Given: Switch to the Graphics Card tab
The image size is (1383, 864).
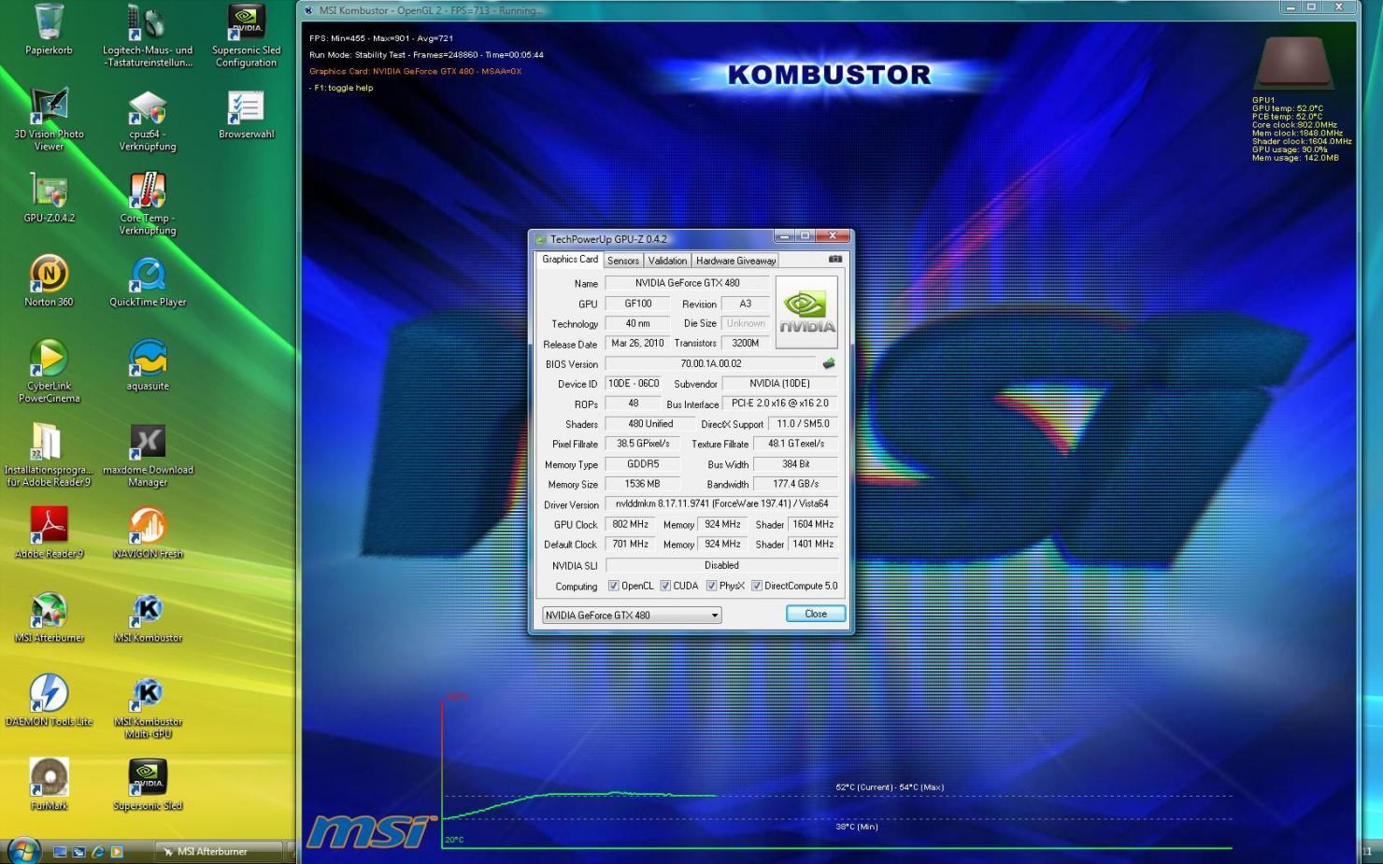Looking at the screenshot, I should (x=570, y=260).
